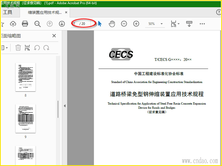Select the partially visible page 10 thumbnail
This screenshot has height=166, width=222.
[x=26, y=155]
